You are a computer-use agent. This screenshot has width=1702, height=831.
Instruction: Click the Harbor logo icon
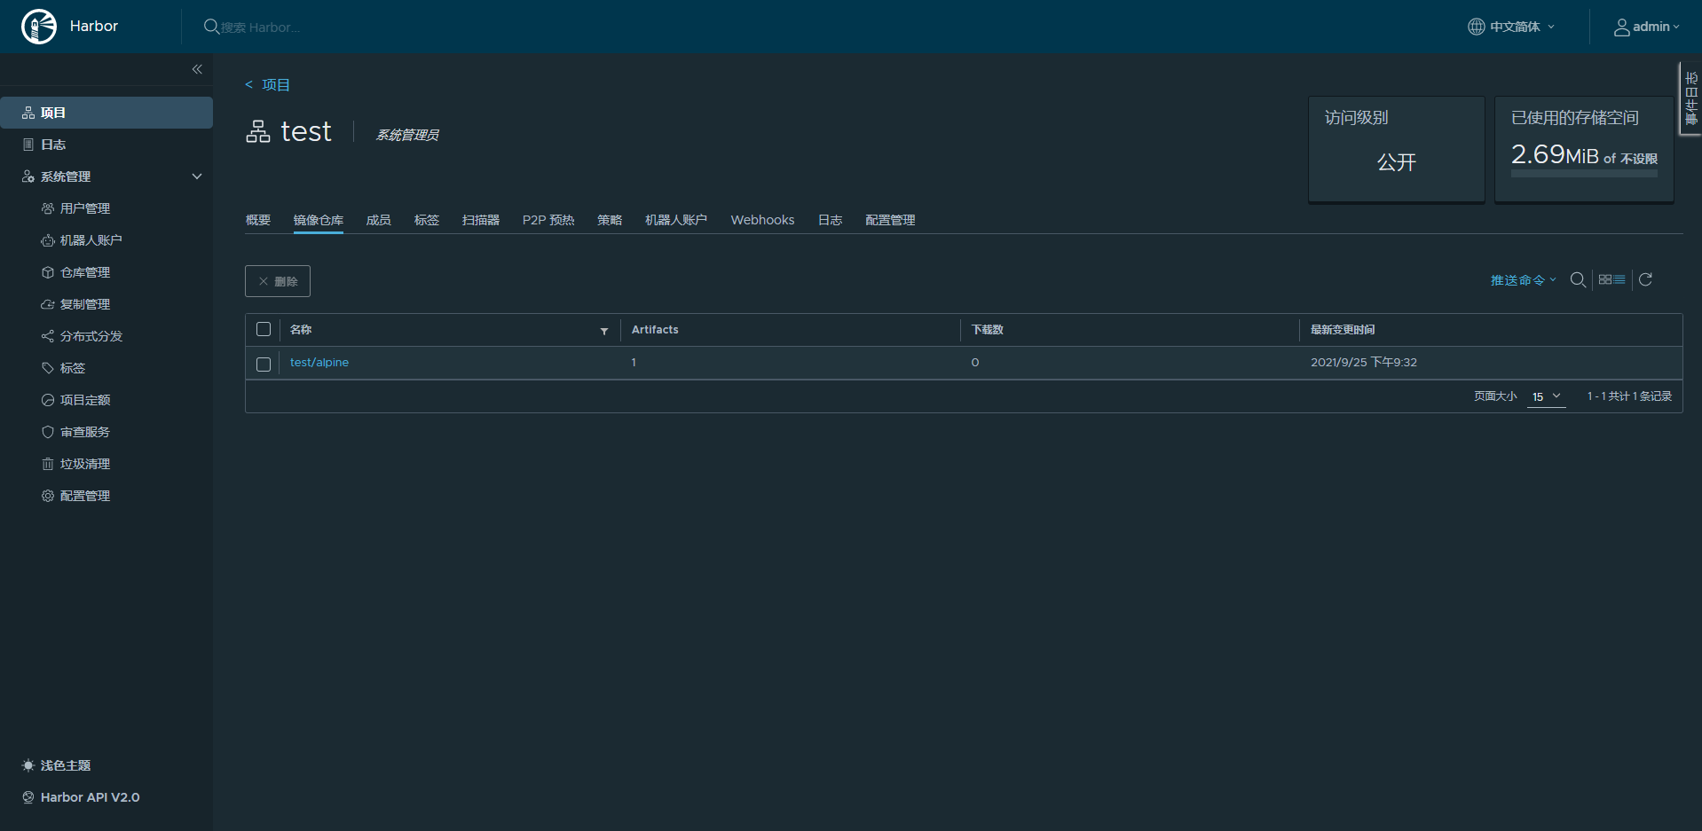click(39, 27)
